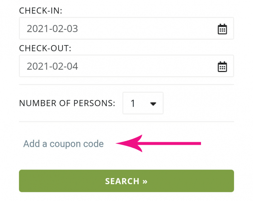Click the pink arrow annotation

[x=158, y=143]
